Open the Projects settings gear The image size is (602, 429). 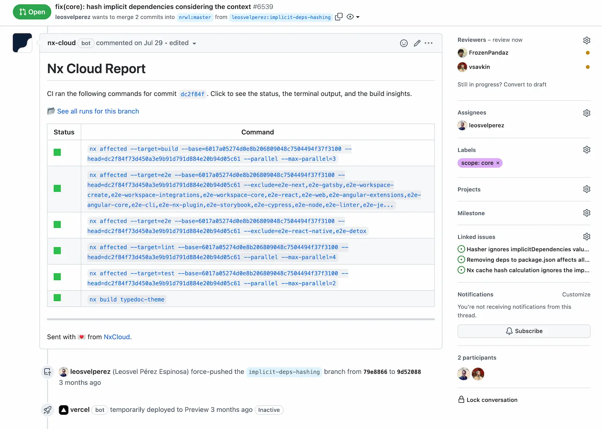point(586,189)
